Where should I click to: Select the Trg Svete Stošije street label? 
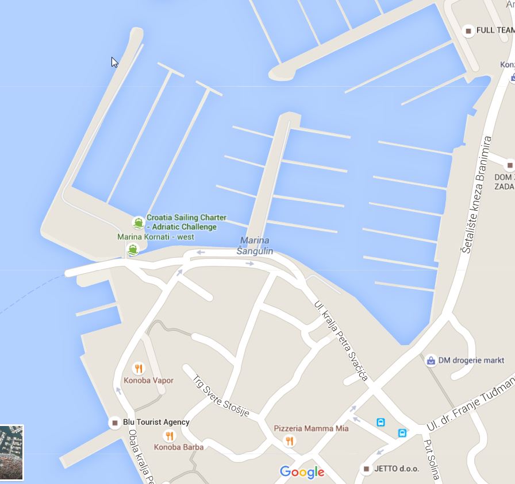(x=221, y=396)
